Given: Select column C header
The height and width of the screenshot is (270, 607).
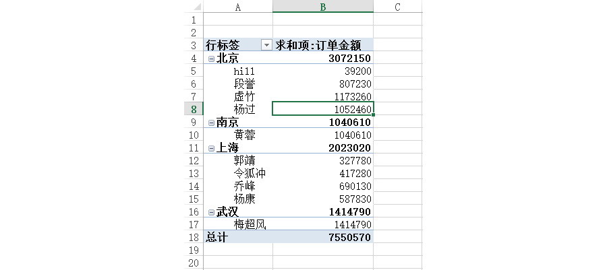Looking at the screenshot, I should point(397,7).
